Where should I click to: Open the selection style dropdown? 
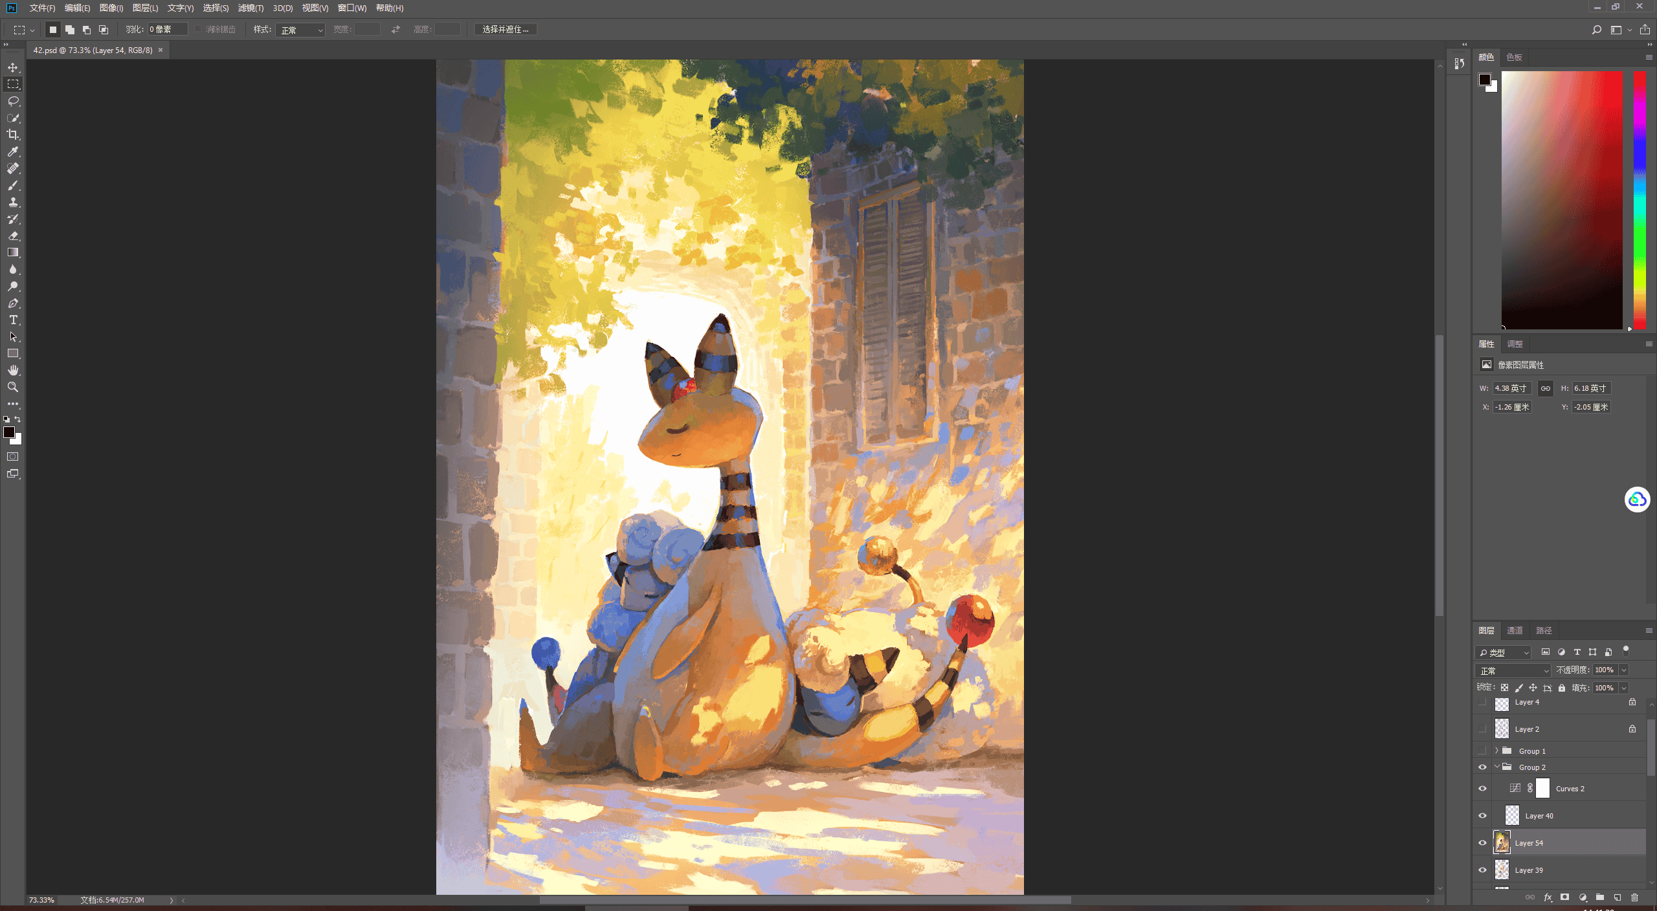pos(300,30)
